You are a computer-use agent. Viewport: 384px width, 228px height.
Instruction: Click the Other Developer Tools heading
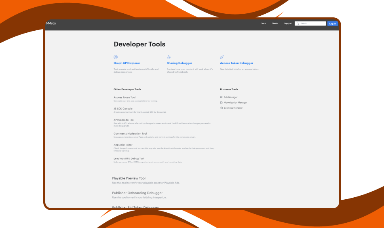coord(127,89)
